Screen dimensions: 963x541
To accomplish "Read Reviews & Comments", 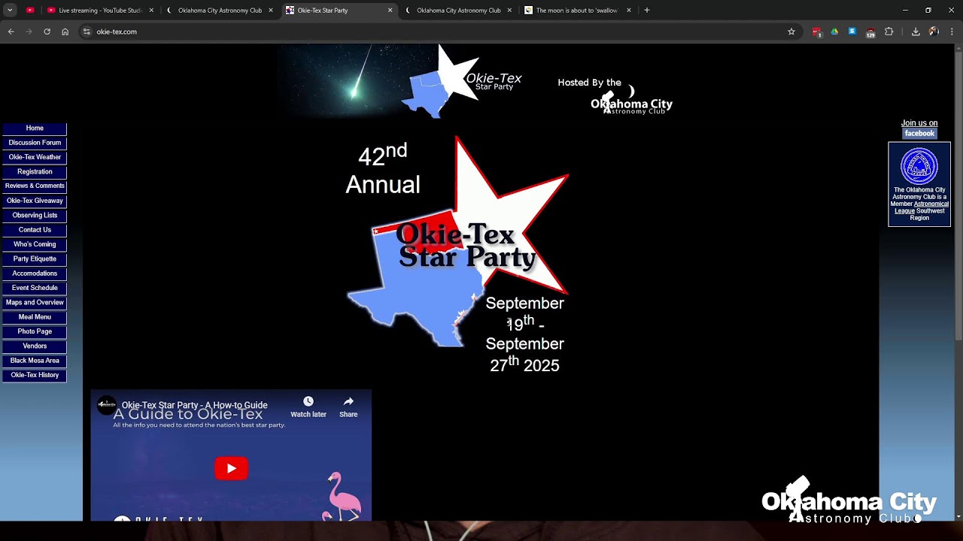I will [35, 186].
